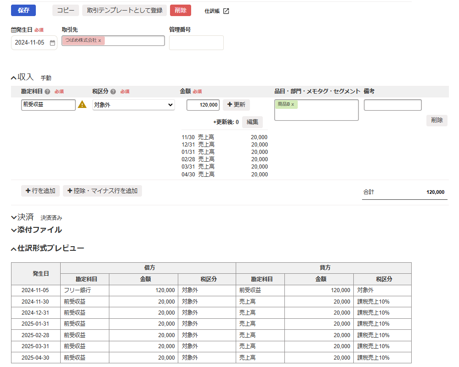Open the 税区分 dropdown showing 対象外
The height and width of the screenshot is (367, 459).
coord(134,105)
